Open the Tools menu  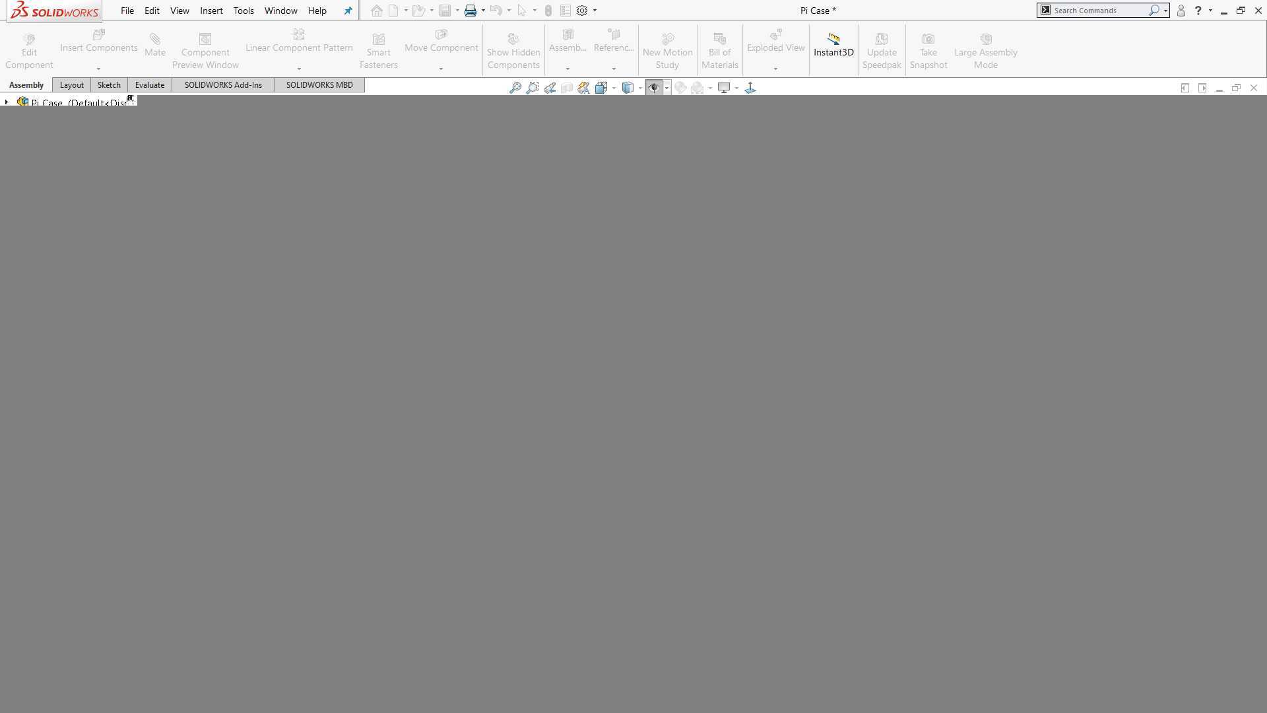pos(244,11)
